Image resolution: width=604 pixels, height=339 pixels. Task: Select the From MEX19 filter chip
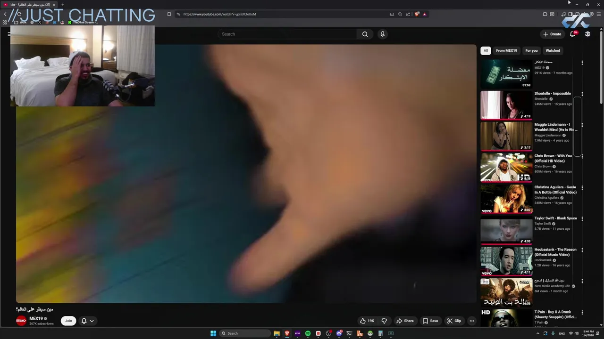[506, 50]
